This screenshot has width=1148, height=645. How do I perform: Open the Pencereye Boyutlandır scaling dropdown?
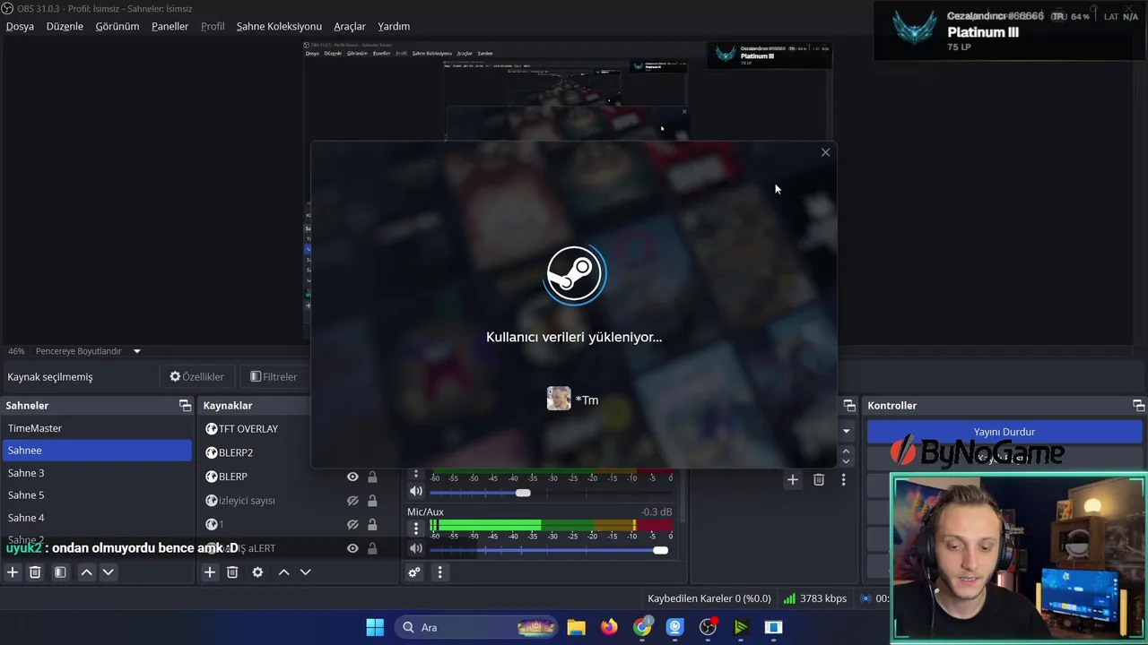click(x=88, y=351)
